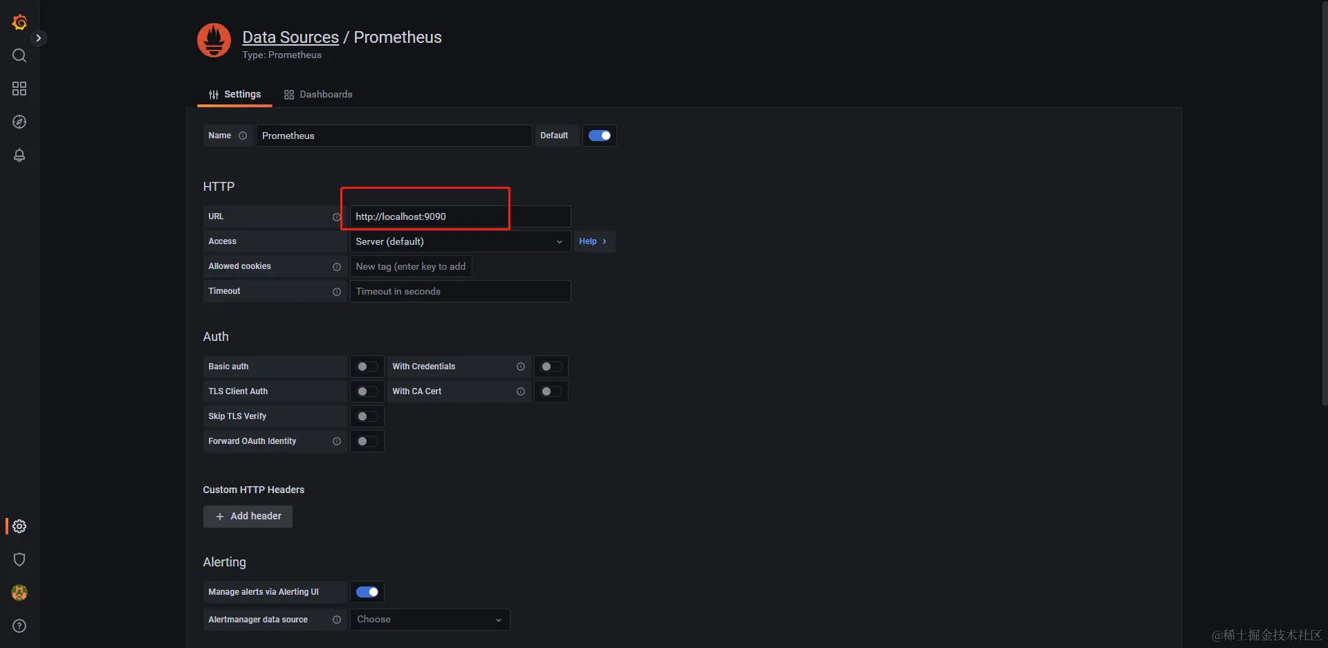Show info tooltip for Forward OAuth Identity
1328x648 pixels.
337,441
